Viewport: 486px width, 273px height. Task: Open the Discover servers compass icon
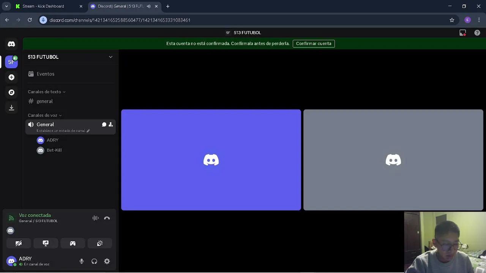coord(11,93)
